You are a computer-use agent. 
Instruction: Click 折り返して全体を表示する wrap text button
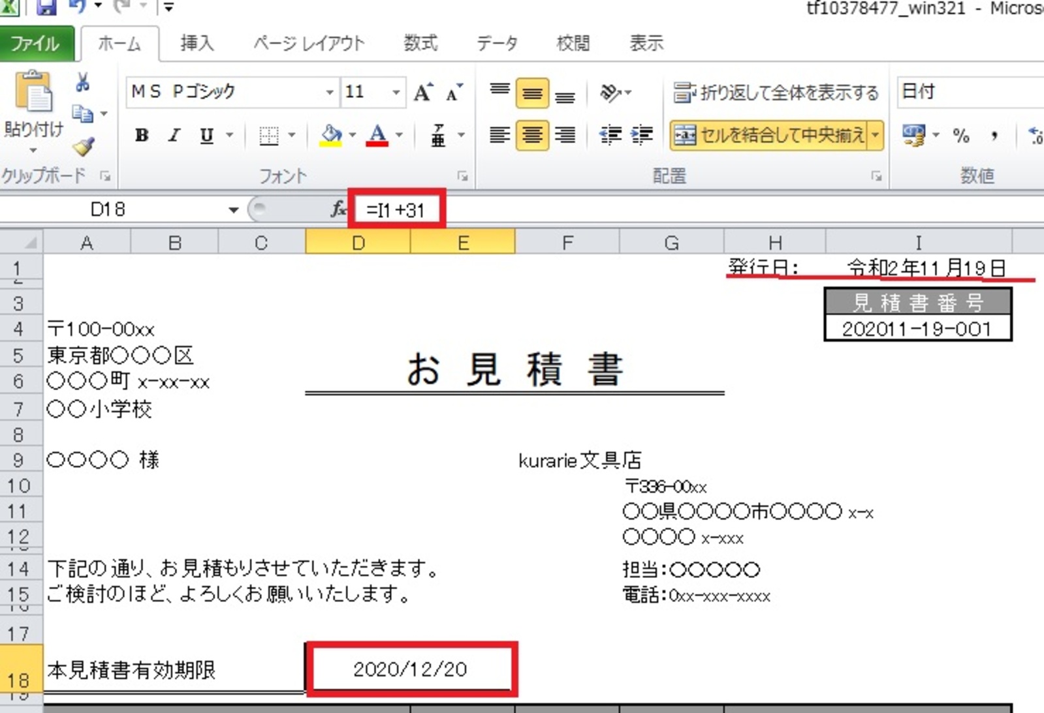(x=776, y=93)
